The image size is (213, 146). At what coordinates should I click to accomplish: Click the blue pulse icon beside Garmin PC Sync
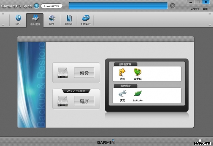tap(36, 6)
